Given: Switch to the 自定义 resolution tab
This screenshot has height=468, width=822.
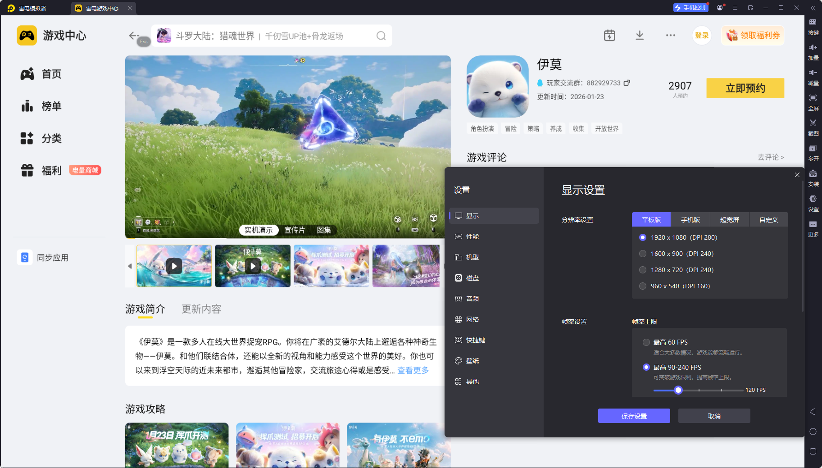Looking at the screenshot, I should (769, 220).
